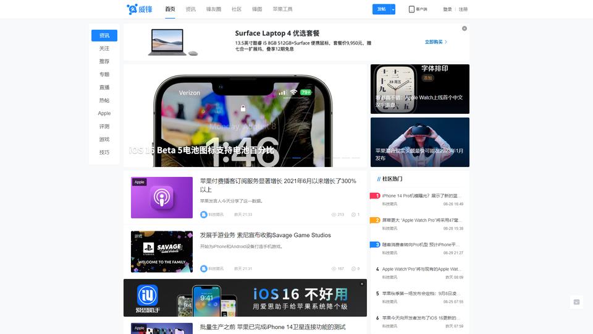Select 游戏 in the left sidebar
This screenshot has width=593, height=334.
point(104,139)
